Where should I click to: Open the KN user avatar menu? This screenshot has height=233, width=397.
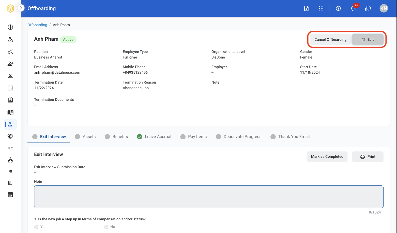(384, 8)
